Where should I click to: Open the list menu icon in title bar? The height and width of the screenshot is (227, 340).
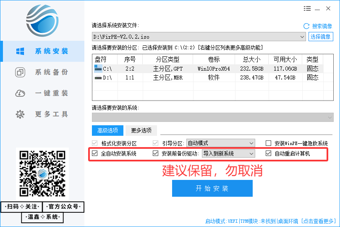point(307,8)
